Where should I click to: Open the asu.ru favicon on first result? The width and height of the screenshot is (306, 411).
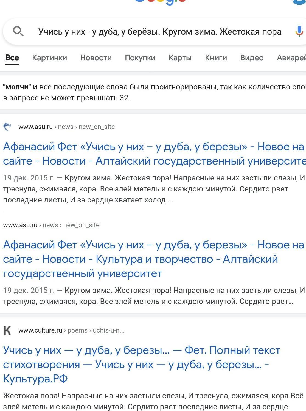tap(7, 127)
